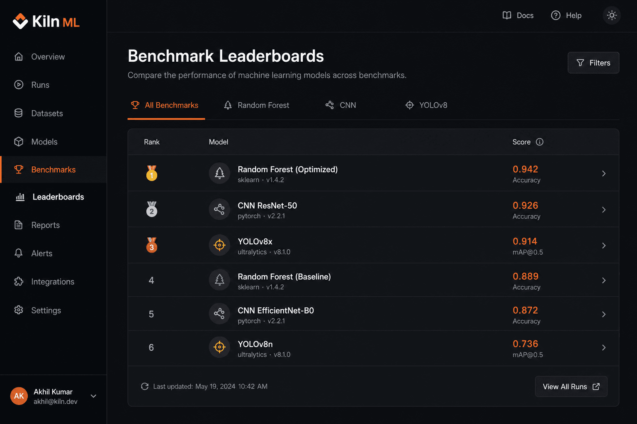Click the YOLOv8x model name
637x424 pixels.
(255, 241)
